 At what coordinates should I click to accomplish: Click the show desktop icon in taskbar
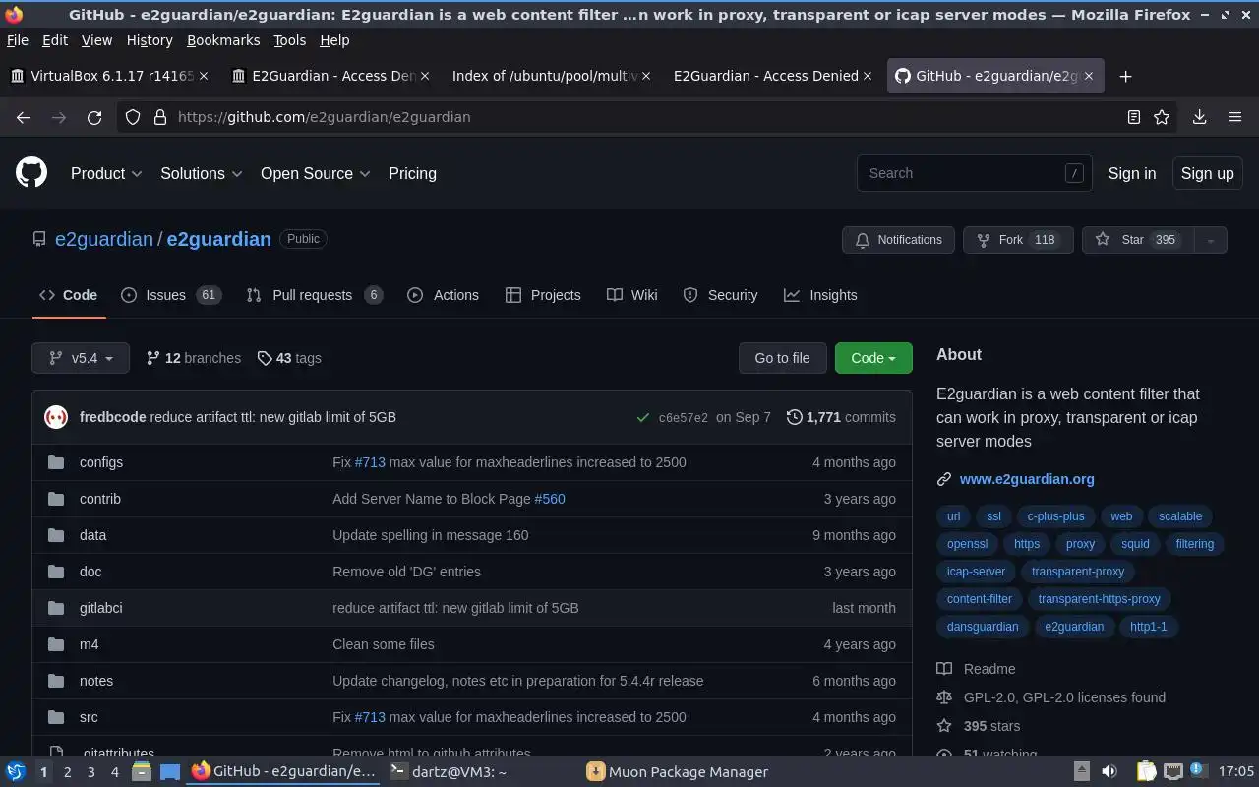(170, 771)
